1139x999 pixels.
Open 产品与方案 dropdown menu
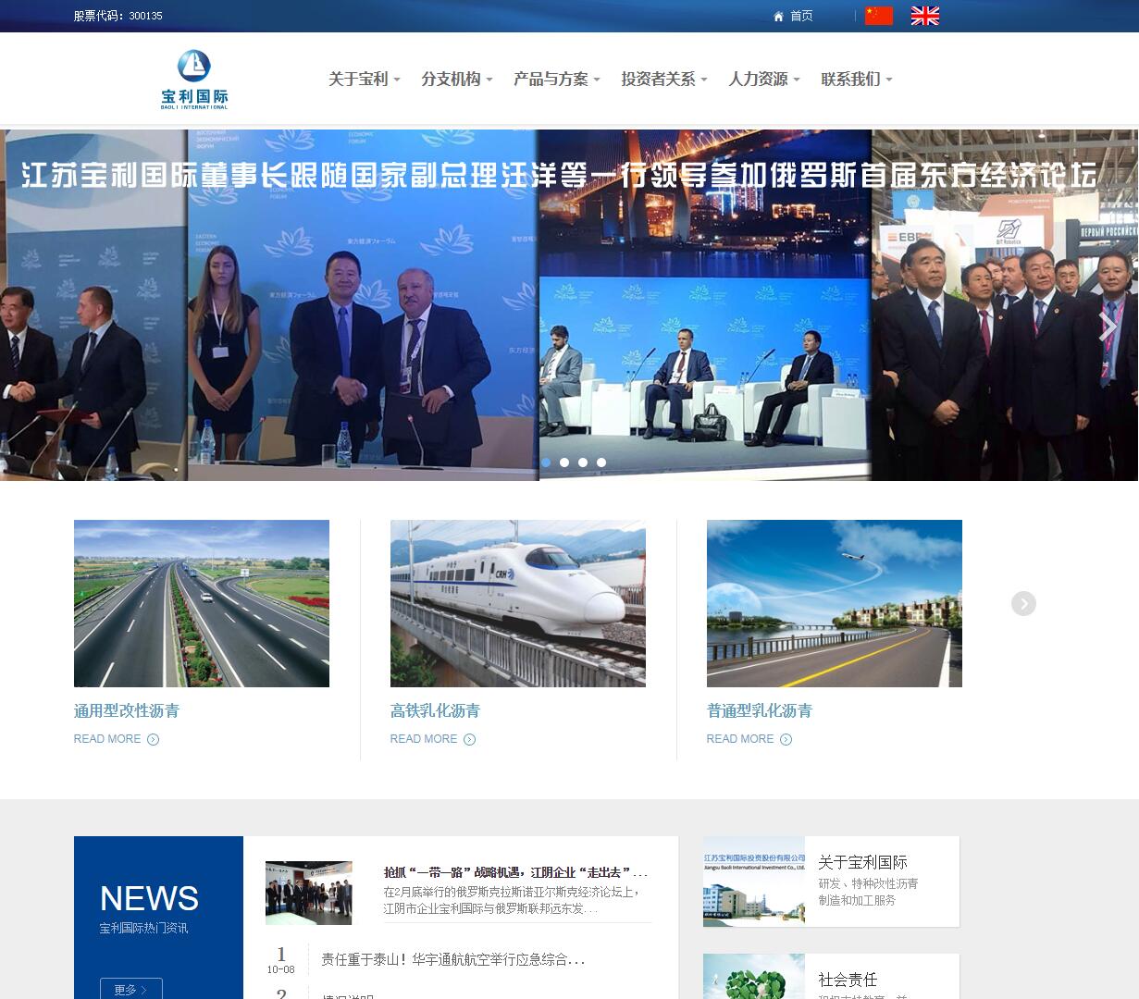click(x=557, y=80)
